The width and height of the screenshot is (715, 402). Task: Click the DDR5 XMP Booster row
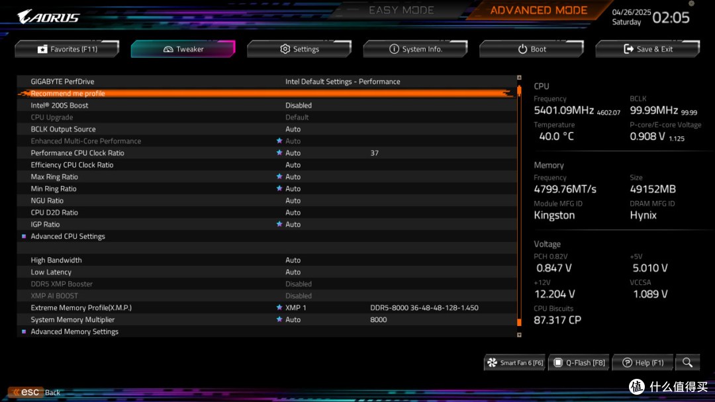pos(267,284)
